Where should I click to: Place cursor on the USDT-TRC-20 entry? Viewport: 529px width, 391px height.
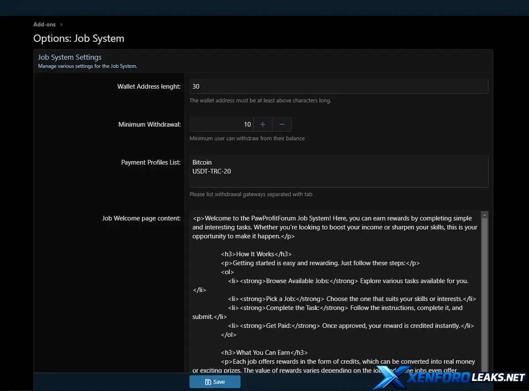coord(212,171)
